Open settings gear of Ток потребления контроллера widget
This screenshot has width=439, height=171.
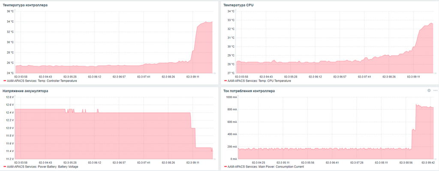click(x=429, y=90)
